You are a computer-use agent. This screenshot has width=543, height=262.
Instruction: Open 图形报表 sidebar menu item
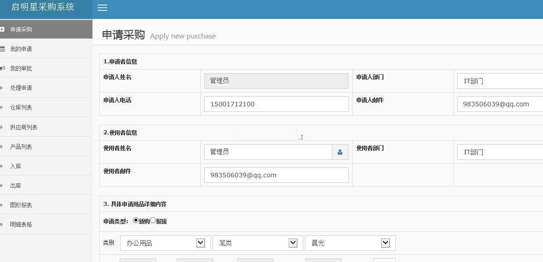pos(21,205)
